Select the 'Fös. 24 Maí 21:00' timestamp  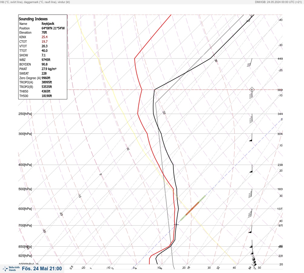[42, 268]
